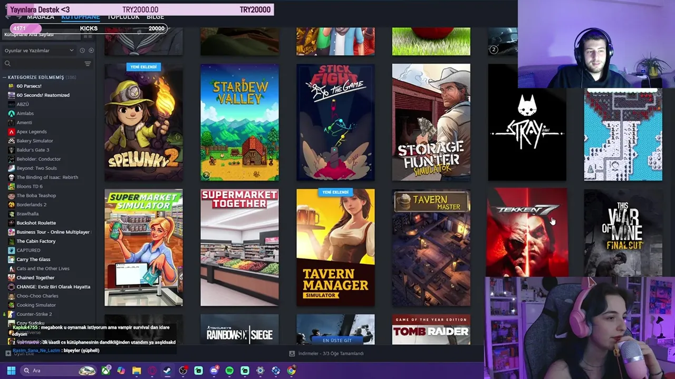Click the Bakery Simulator game icon
675x379 pixels.
pos(11,141)
